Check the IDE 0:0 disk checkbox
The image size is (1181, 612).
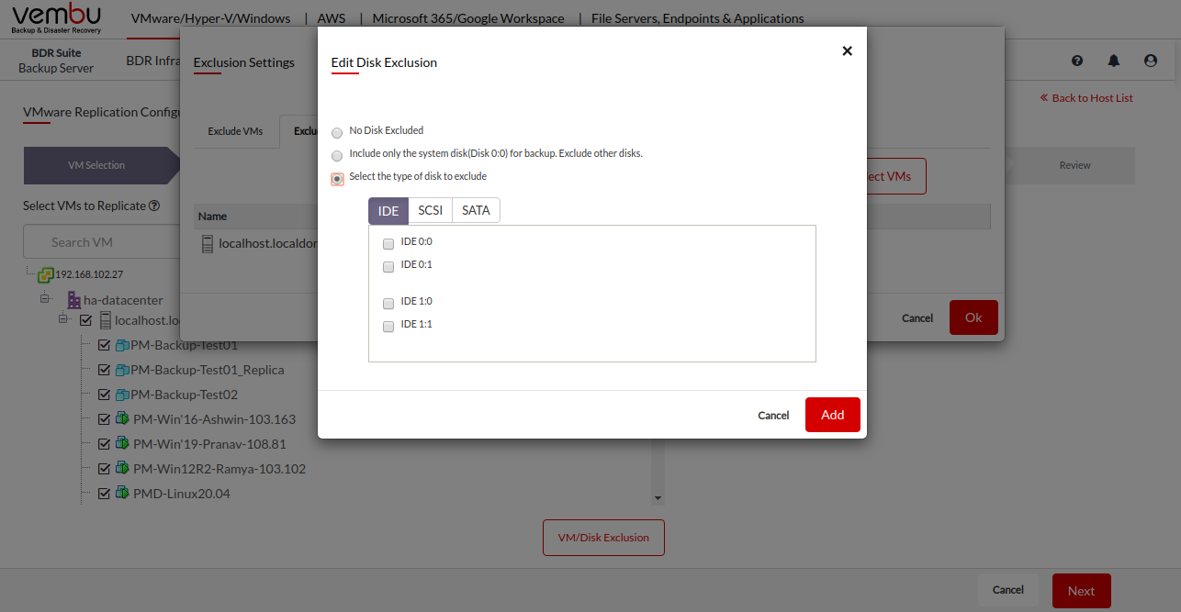point(388,244)
